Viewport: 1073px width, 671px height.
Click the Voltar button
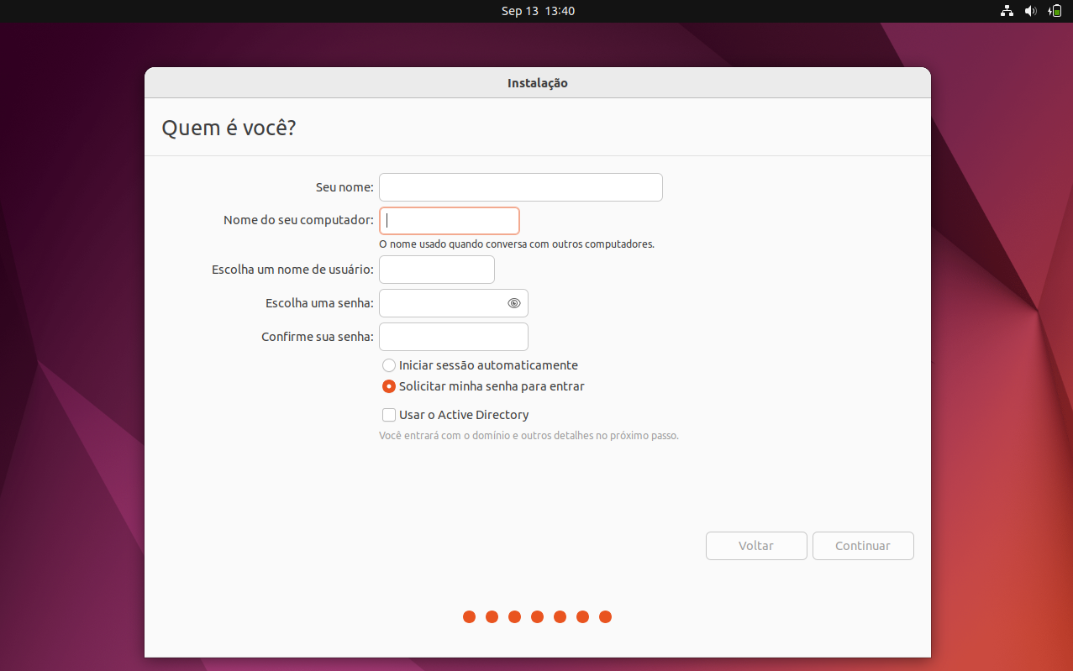click(x=756, y=546)
